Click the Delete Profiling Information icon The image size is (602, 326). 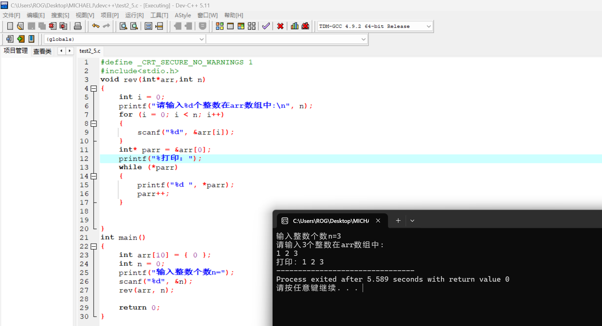pyautogui.click(x=305, y=26)
